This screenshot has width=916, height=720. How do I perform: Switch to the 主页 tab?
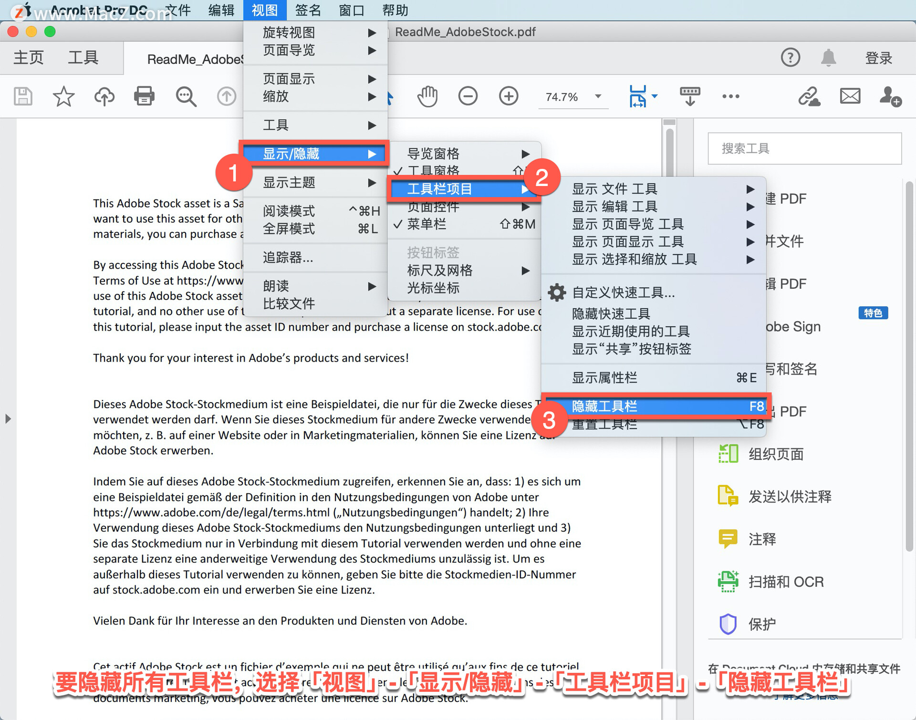coord(28,58)
